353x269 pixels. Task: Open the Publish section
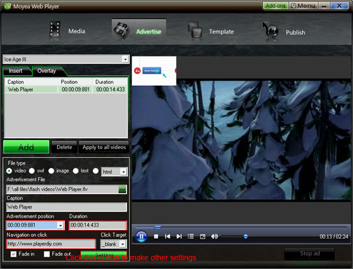pos(285,32)
